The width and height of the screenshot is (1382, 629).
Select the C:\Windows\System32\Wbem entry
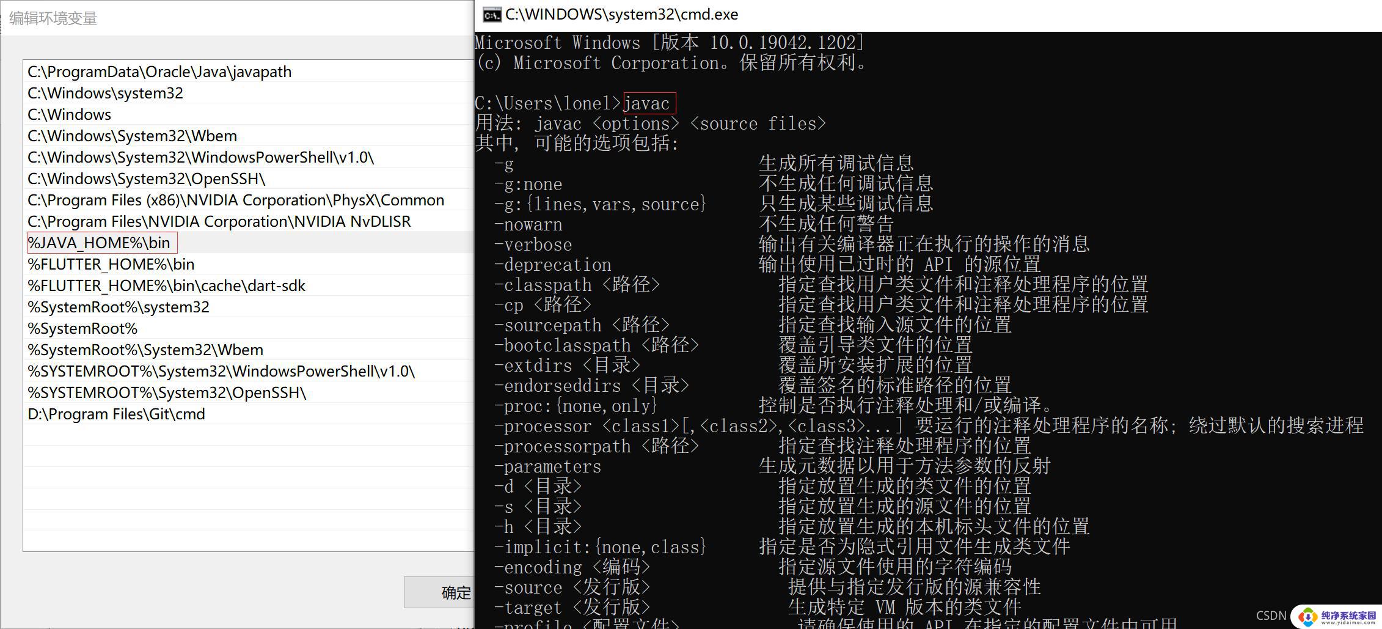[248, 136]
